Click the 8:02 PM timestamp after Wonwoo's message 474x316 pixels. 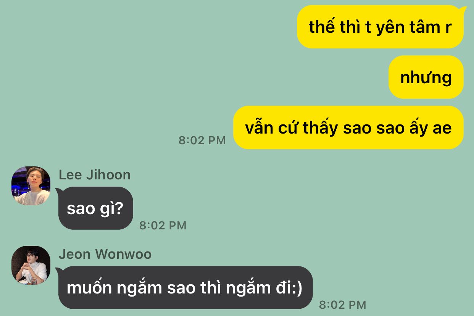pos(342,305)
